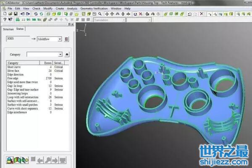Click the green arrow icon in bottom panel
Image resolution: width=252 pixels, height=168 pixels.
point(25,160)
